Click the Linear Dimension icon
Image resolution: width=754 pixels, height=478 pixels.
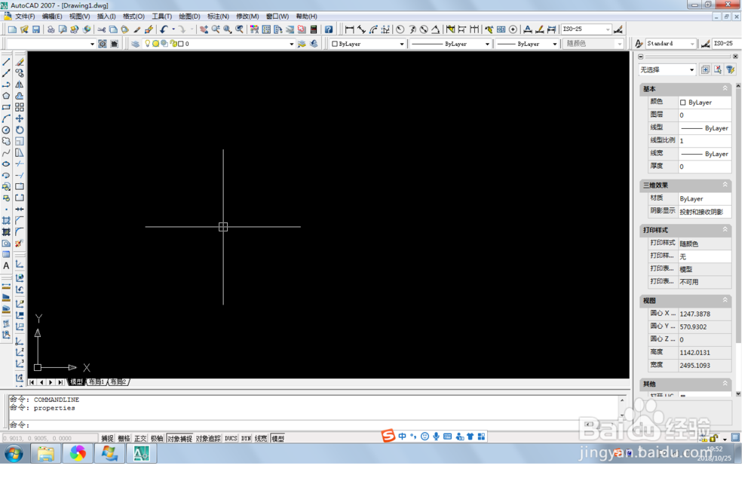[350, 30]
